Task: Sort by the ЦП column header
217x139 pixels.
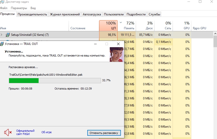Action: tap(108, 25)
